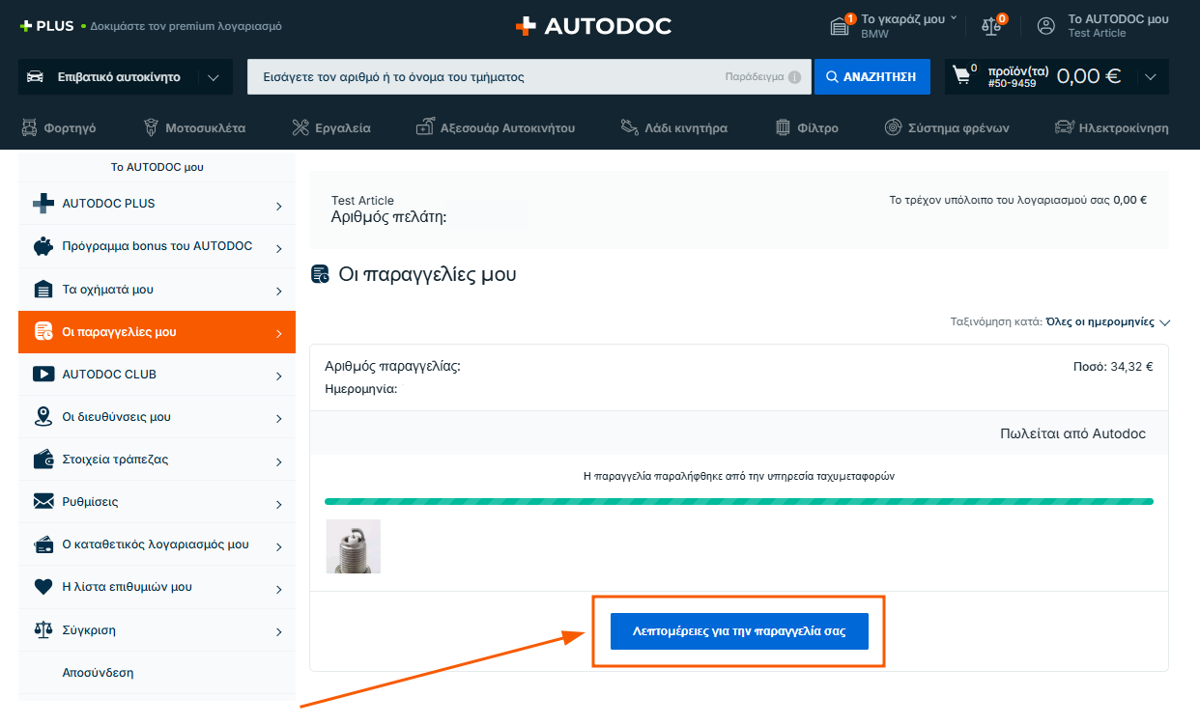The width and height of the screenshot is (1200, 725).
Task: Click the spark plug product thumbnail
Action: [x=353, y=546]
